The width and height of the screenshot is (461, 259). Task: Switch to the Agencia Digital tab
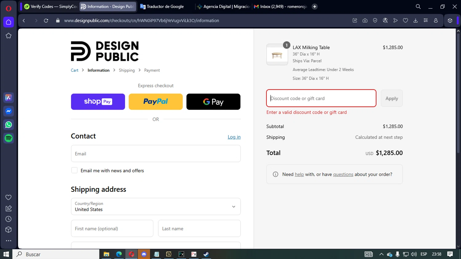coord(223,6)
